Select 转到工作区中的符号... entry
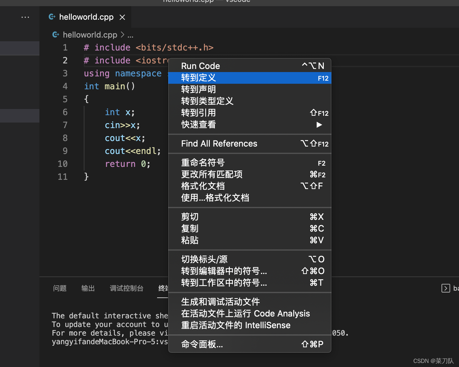 [x=250, y=283]
